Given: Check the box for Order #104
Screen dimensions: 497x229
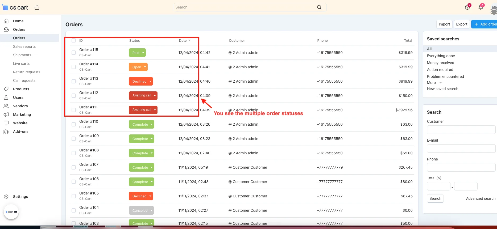Looking at the screenshot, I should point(74,210).
